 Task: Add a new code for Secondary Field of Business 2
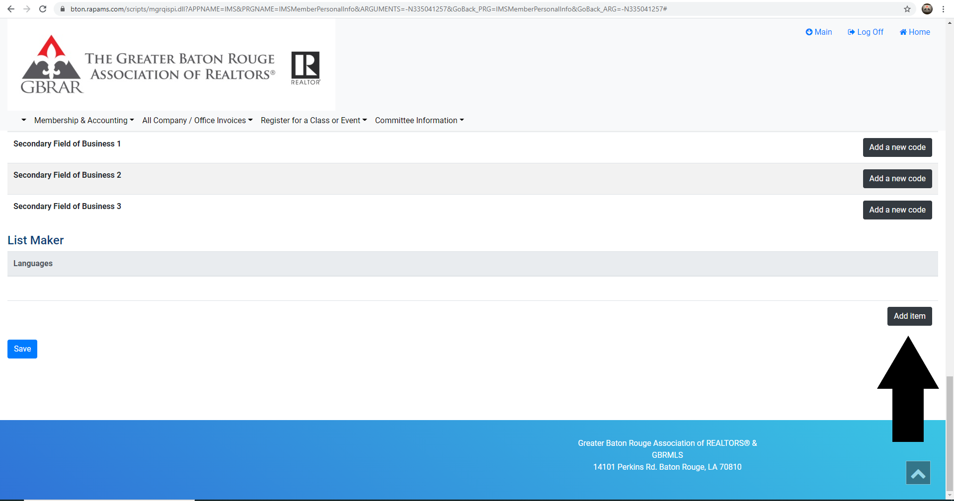[x=897, y=179]
